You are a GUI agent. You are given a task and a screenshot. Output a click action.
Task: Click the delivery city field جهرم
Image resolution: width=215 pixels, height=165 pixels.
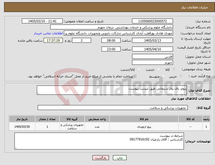coord(153,62)
